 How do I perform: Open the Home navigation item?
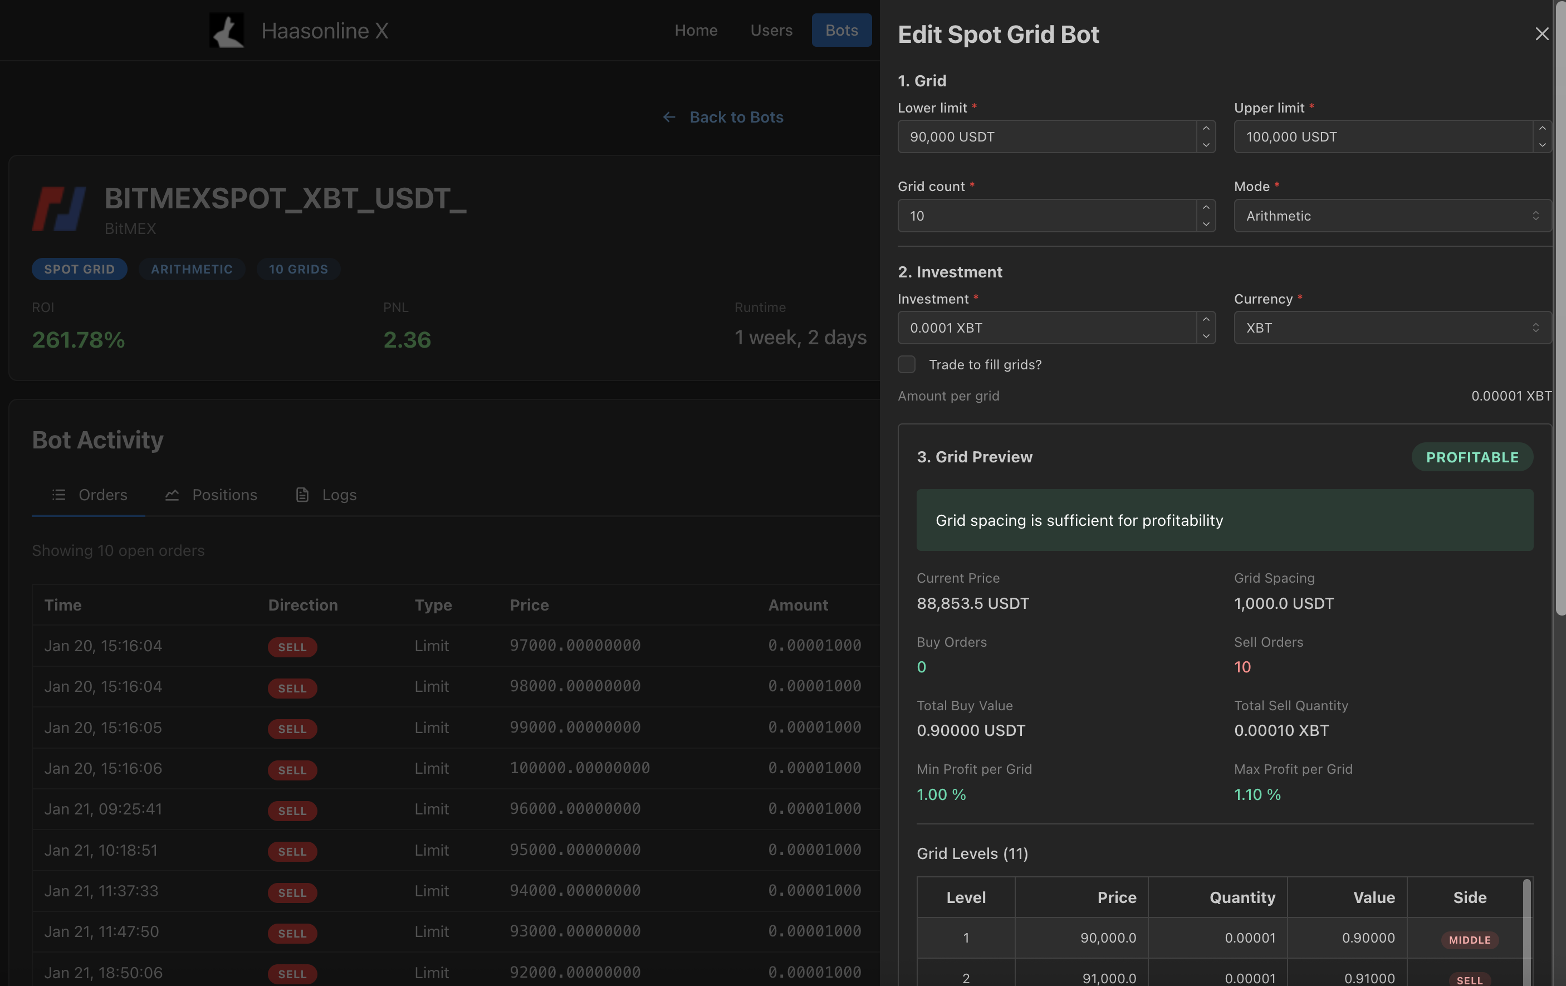click(696, 30)
